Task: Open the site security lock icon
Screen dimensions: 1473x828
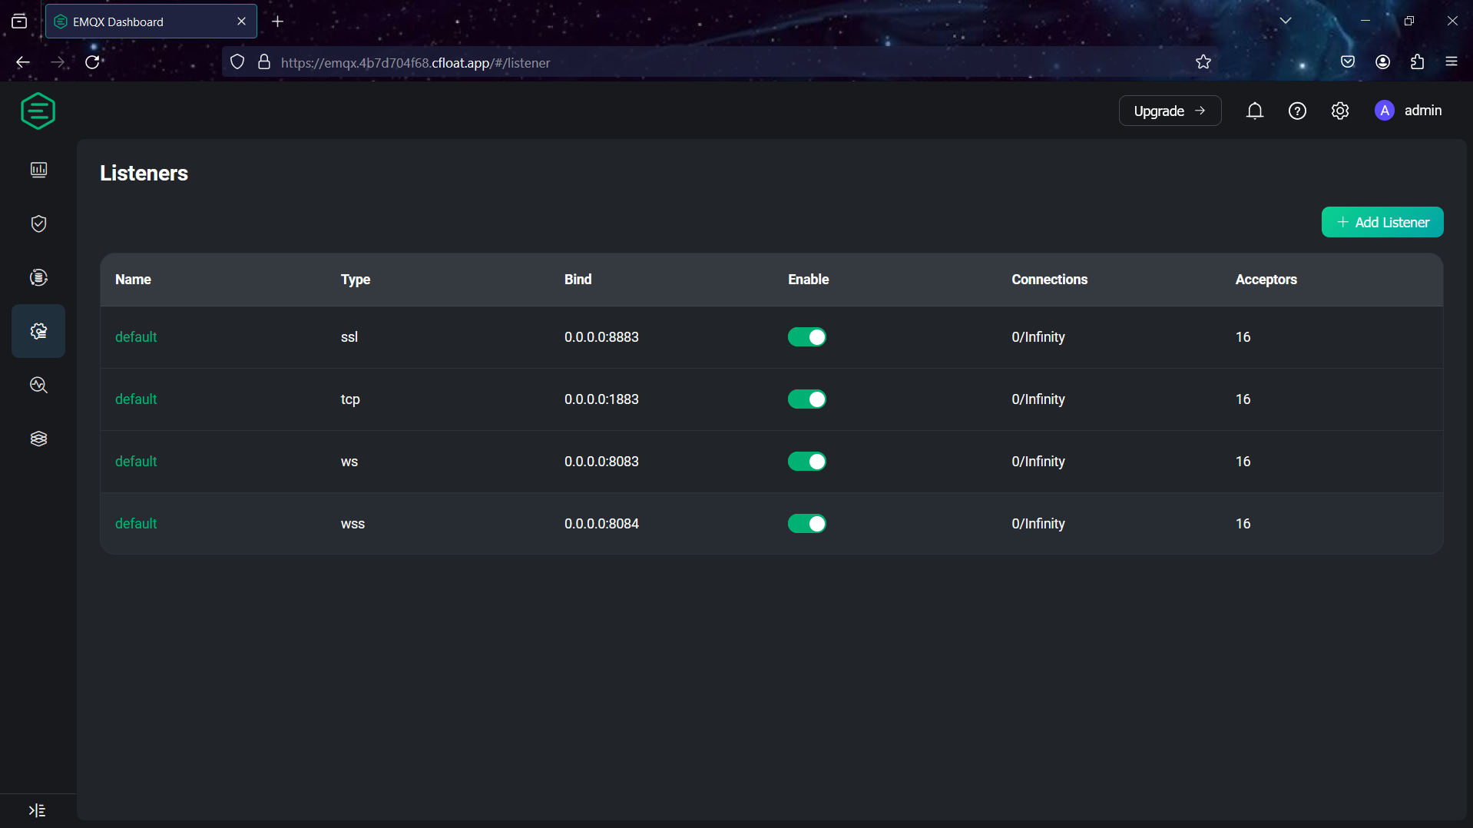Action: [x=264, y=62]
